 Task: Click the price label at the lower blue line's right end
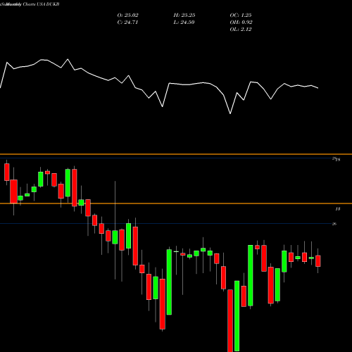click(x=334, y=224)
